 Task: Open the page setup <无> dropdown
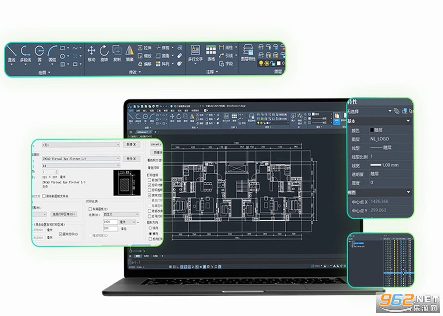coord(81,145)
